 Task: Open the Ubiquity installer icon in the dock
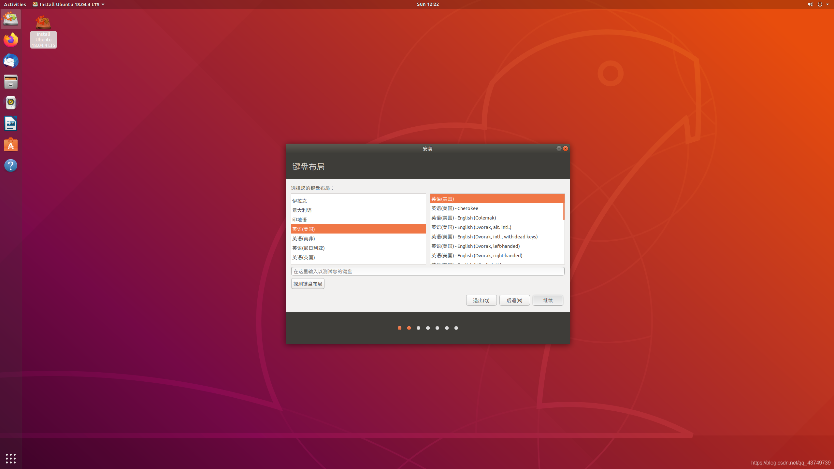[11, 19]
